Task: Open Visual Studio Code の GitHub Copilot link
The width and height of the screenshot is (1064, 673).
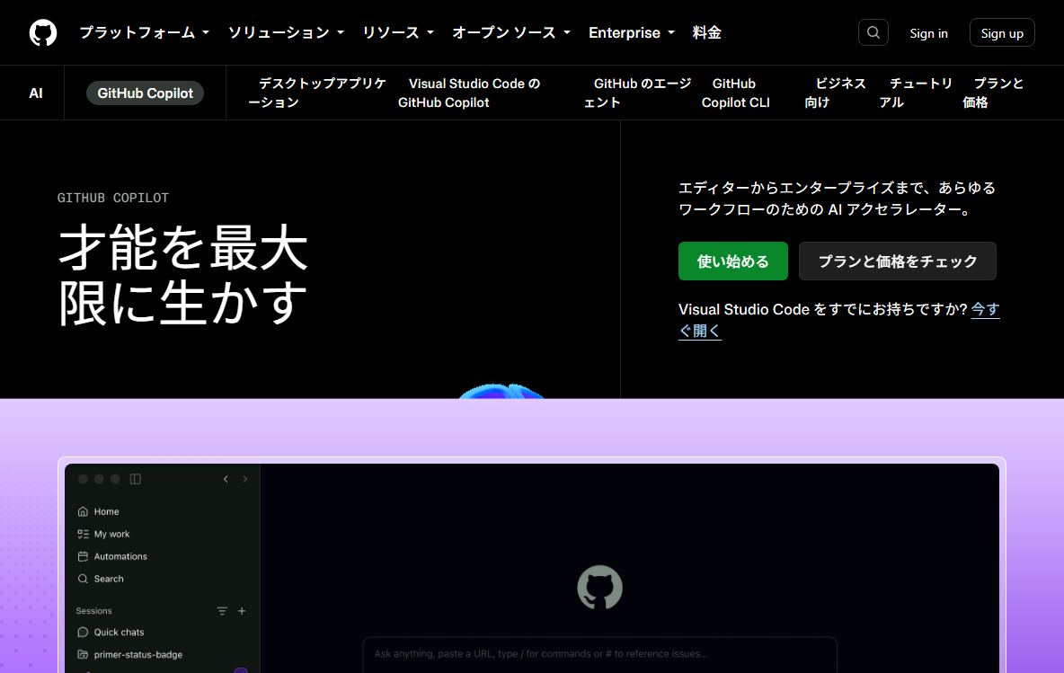Action: pyautogui.click(x=469, y=93)
